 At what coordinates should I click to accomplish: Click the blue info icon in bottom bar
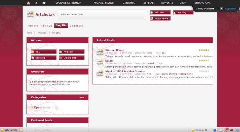[x=215, y=130]
